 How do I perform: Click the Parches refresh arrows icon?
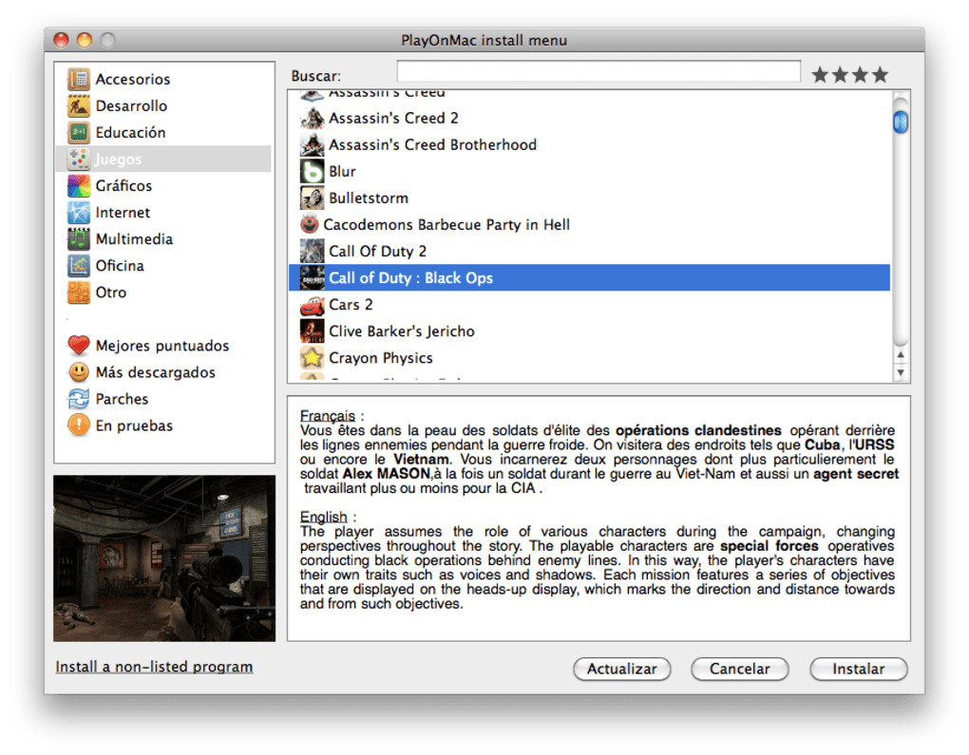tap(79, 399)
